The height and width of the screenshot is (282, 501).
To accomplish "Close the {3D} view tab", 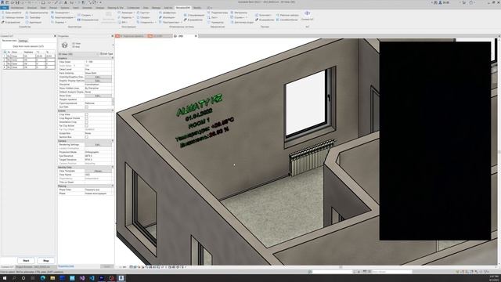I will pyautogui.click(x=196, y=36).
